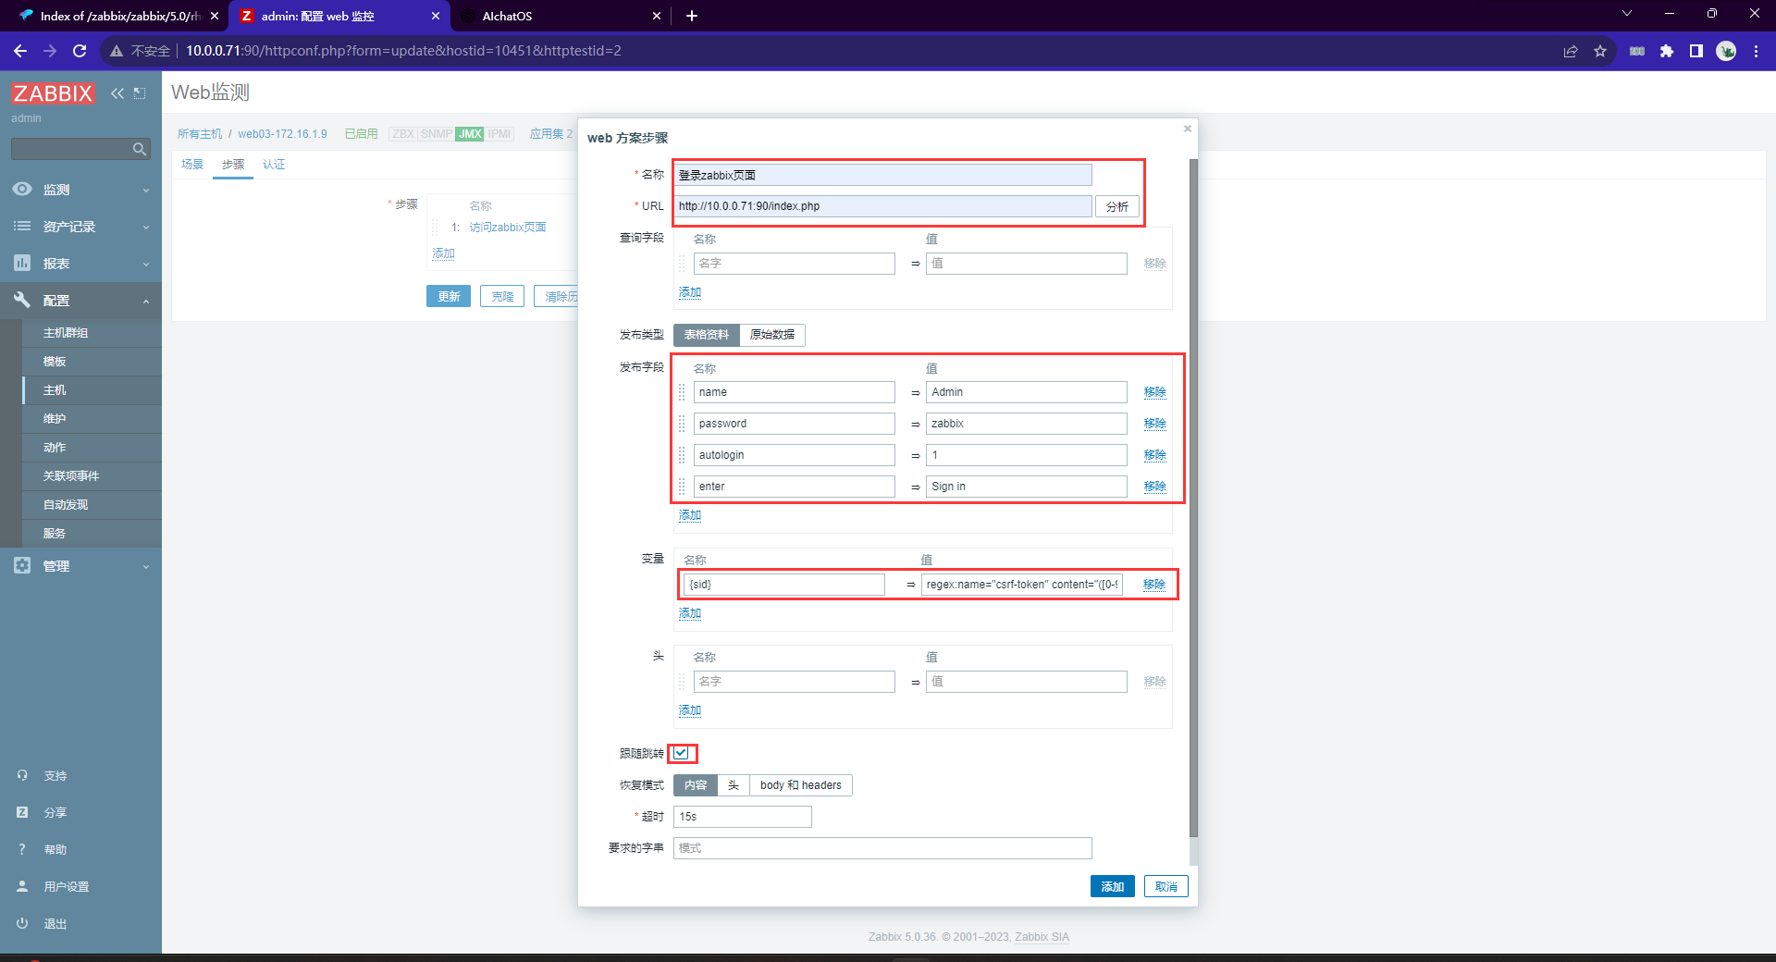Click the blue 添加 button in the dialog footer

[x=1112, y=886]
